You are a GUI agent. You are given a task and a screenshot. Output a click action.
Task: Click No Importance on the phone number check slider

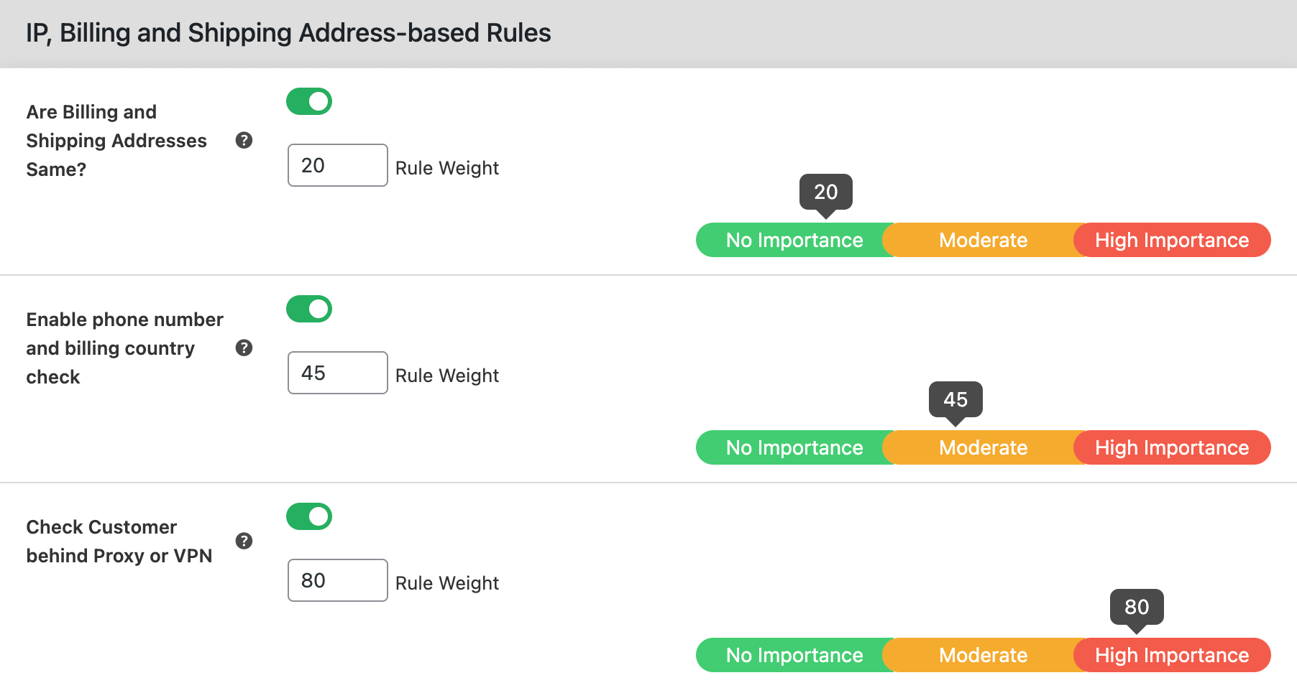(794, 447)
